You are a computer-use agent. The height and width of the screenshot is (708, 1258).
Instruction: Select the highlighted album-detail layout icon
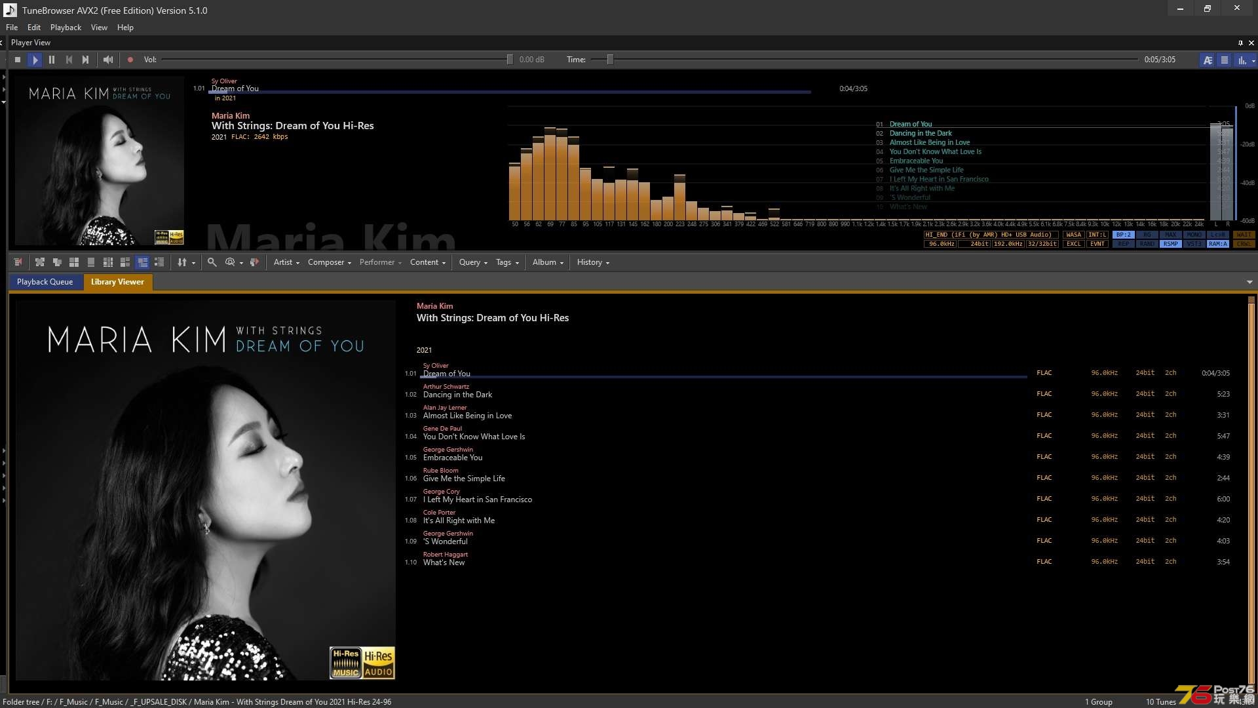[x=142, y=262]
